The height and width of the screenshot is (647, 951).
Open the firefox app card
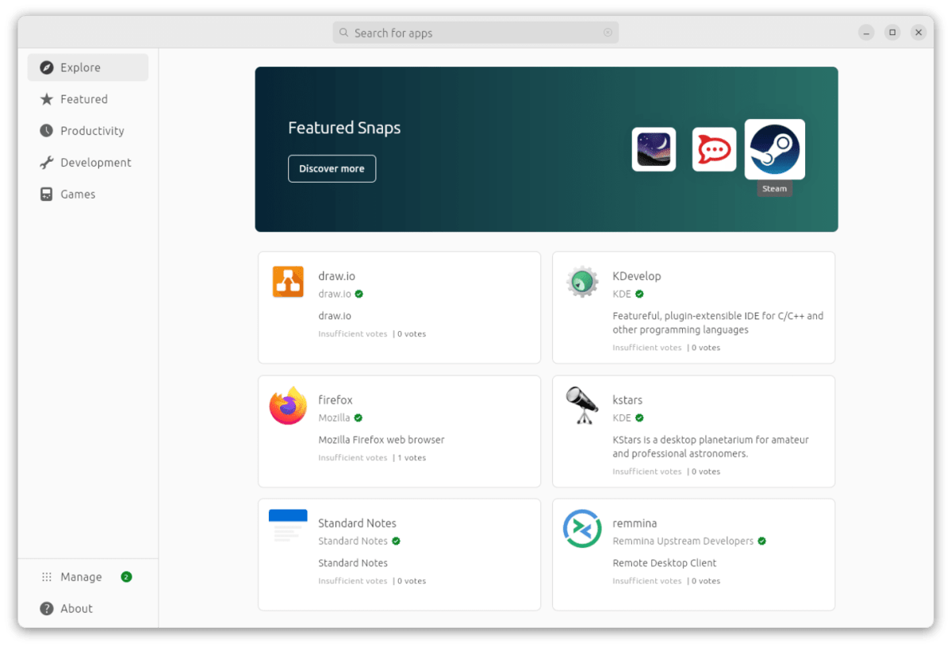click(399, 431)
